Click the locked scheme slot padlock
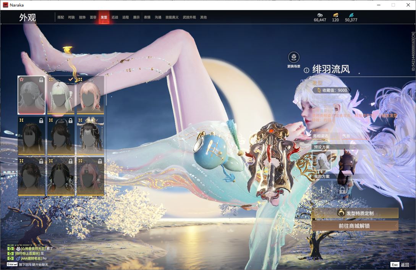This screenshot has height=270, width=416. click(343, 190)
